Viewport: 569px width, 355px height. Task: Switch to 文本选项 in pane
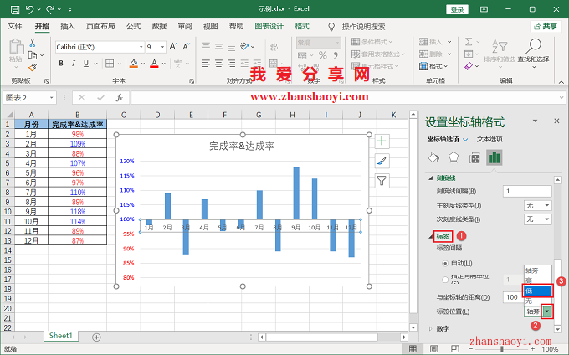pos(490,139)
